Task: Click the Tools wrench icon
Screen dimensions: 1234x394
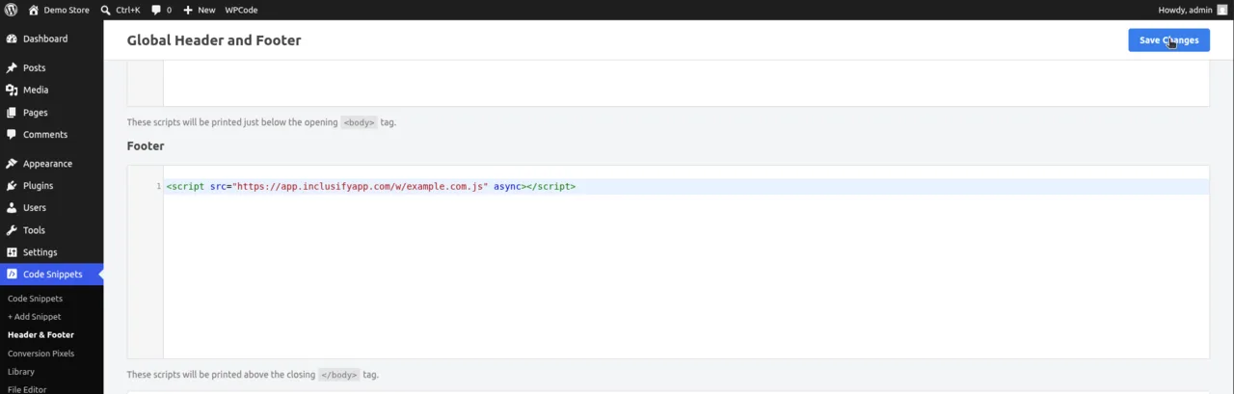Action: 12,229
